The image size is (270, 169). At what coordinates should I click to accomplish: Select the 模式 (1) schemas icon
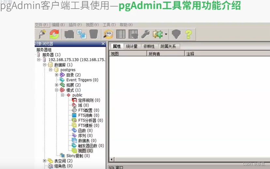tap(62, 90)
